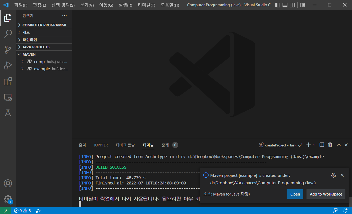Open errors and warnings count in status bar
352x214 pixels.
(22, 211)
